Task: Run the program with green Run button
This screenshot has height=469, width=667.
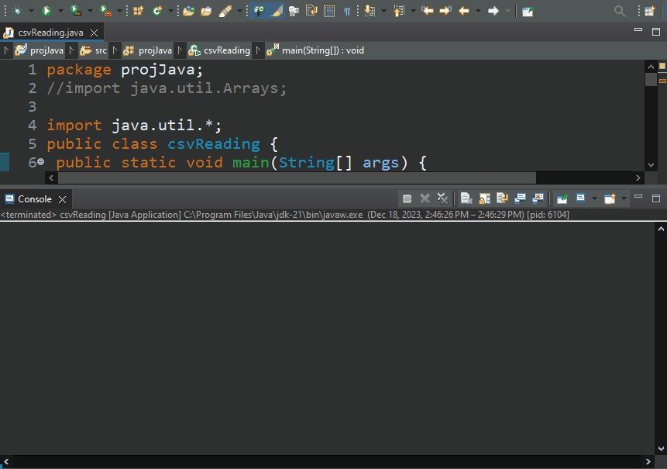Action: pyautogui.click(x=46, y=11)
